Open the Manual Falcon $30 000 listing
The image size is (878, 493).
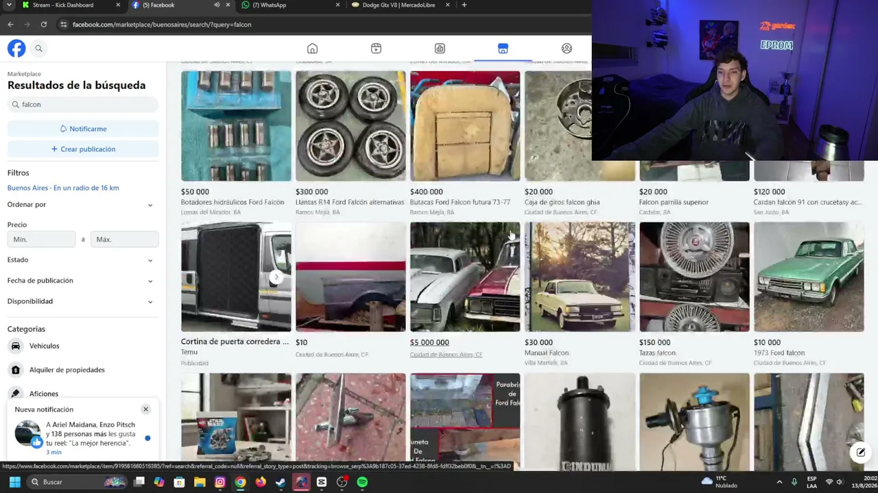click(580, 294)
